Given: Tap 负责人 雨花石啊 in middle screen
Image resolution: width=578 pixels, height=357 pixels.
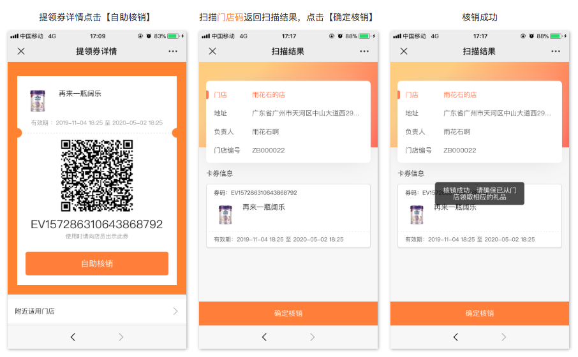Looking at the screenshot, I should pos(246,131).
